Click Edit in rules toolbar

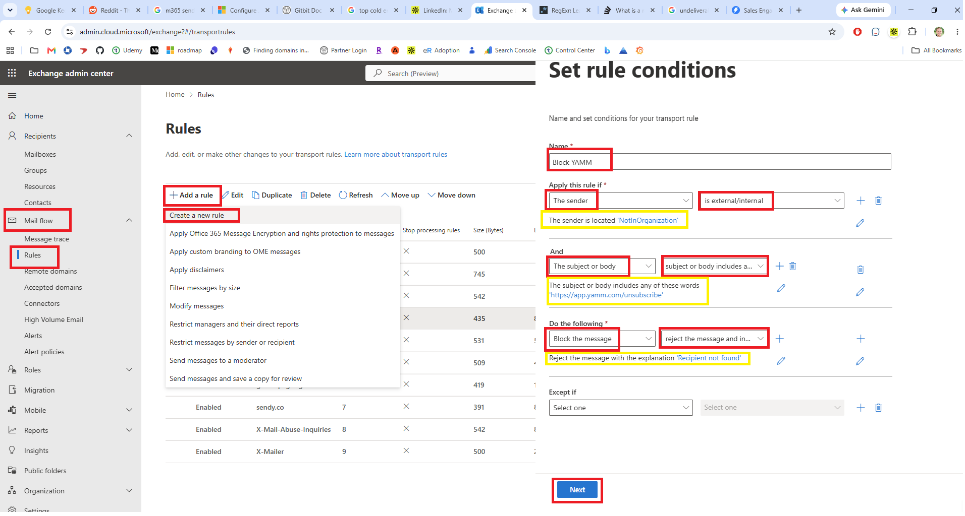tap(233, 195)
